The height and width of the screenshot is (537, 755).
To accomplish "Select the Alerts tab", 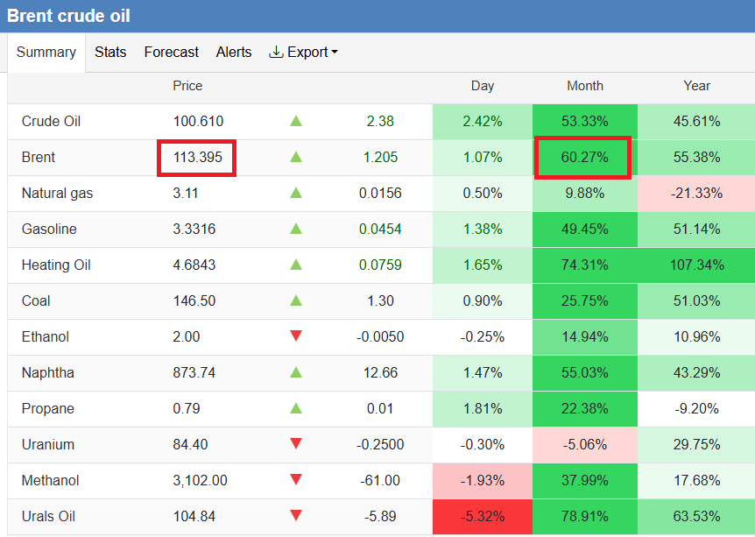I will click(234, 53).
